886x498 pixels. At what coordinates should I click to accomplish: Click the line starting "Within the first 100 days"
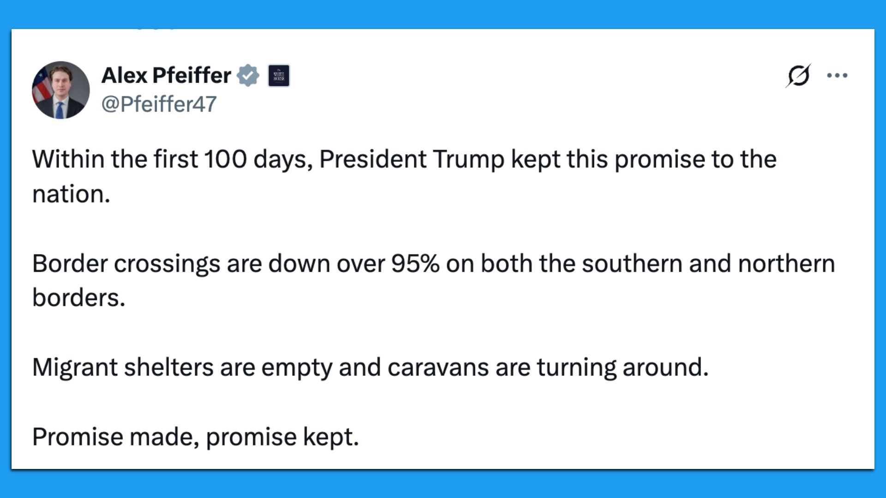(404, 160)
